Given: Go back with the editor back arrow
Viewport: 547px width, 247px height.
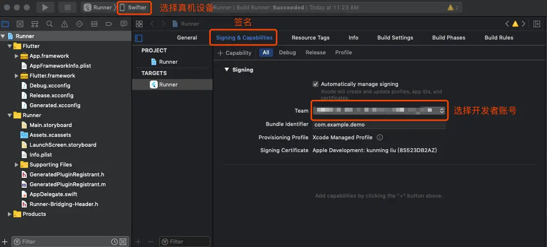Looking at the screenshot, I should [152, 24].
